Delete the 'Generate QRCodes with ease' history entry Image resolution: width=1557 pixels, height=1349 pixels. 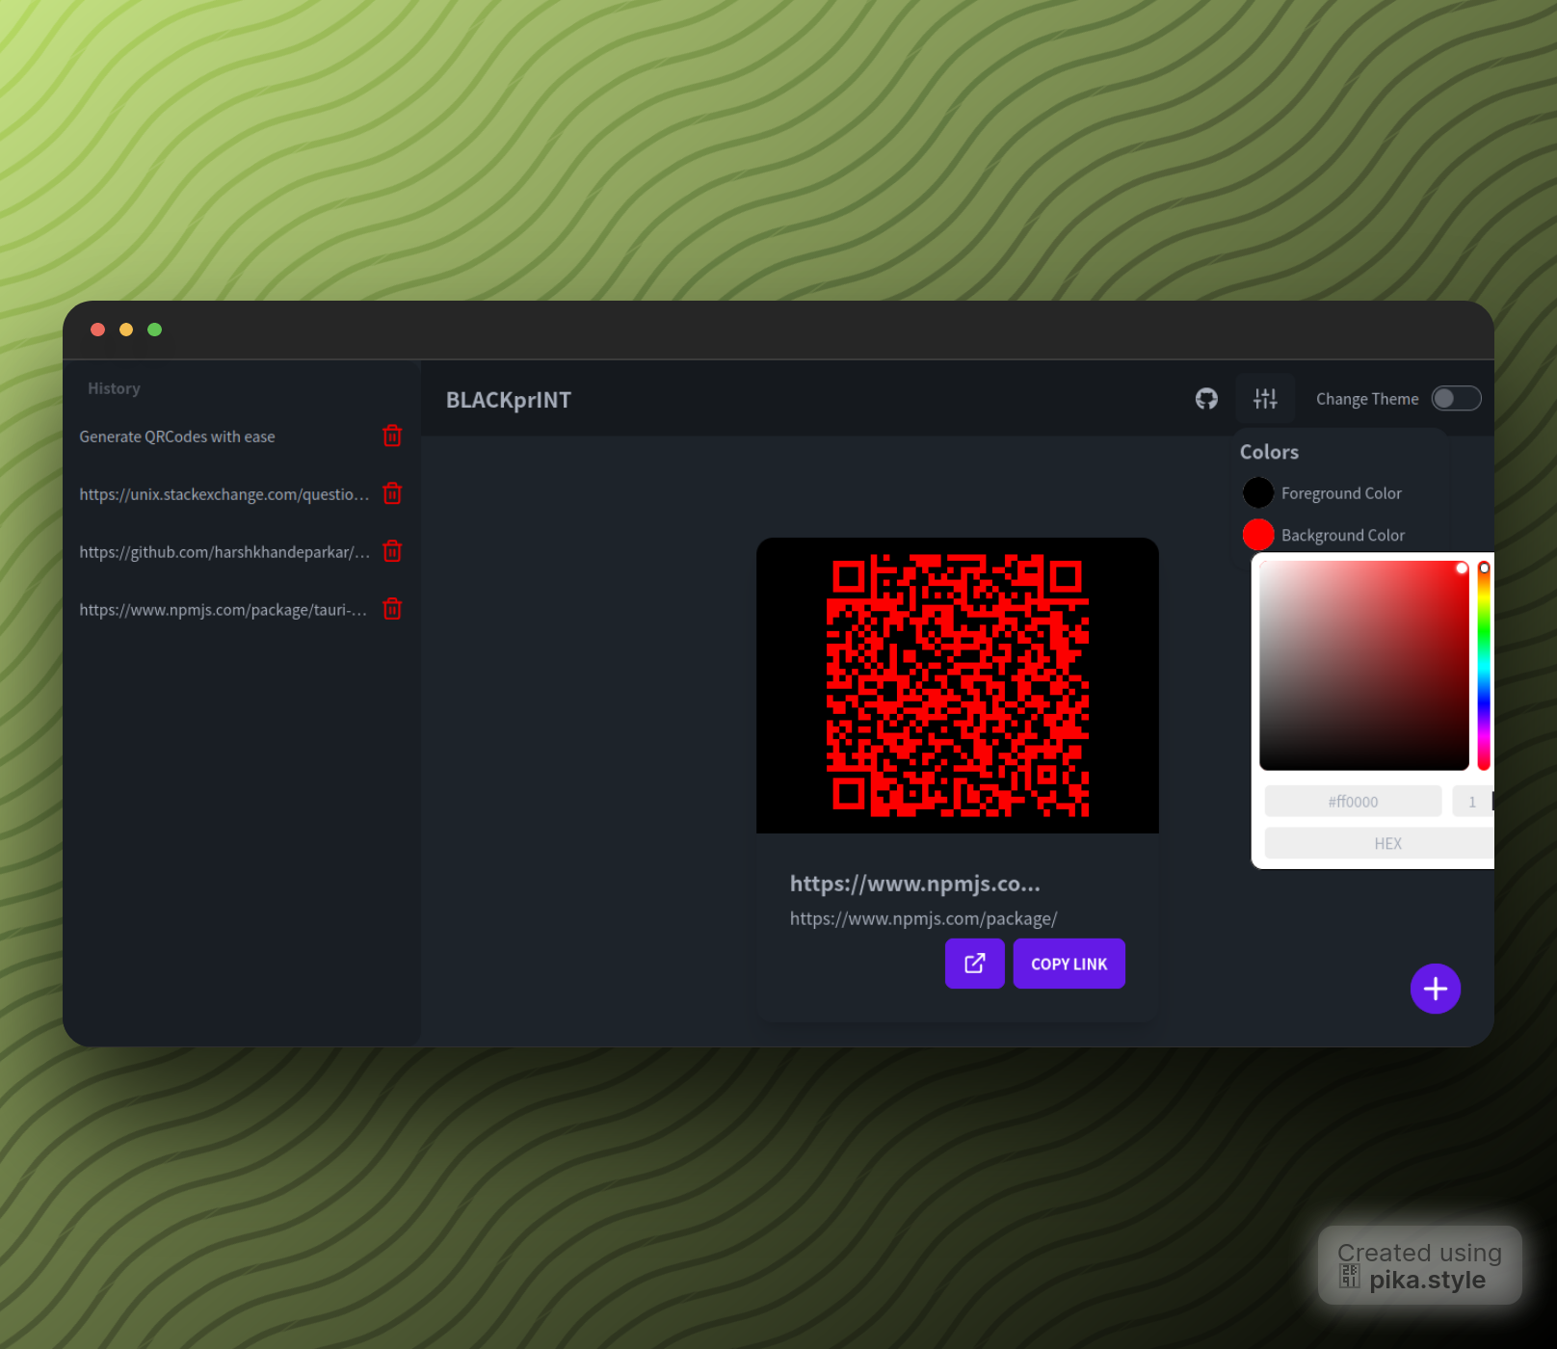392,436
